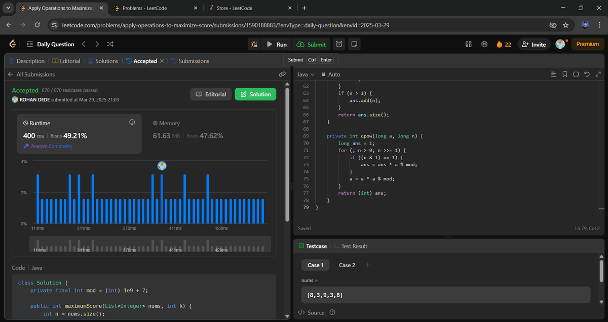The width and height of the screenshot is (608, 322).
Task: Click the runtime distribution range slider
Action: [150, 244]
